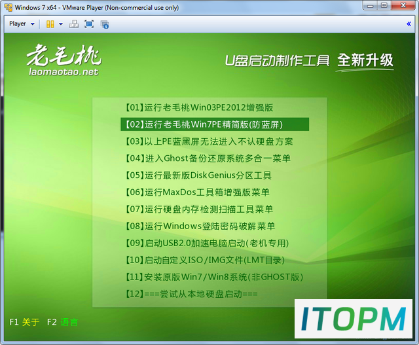419x345 pixels.
Task: Minimize the VMware Player window
Action: point(370,5)
